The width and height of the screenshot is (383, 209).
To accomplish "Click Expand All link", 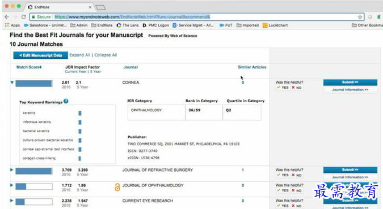I will pos(79,55).
